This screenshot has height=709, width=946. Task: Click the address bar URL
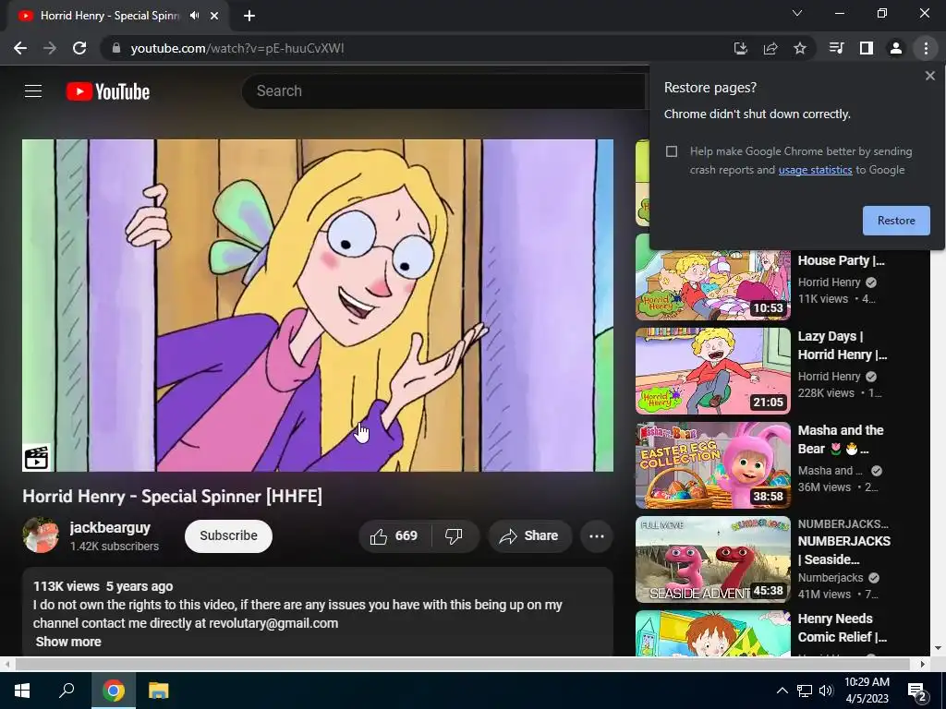point(237,48)
